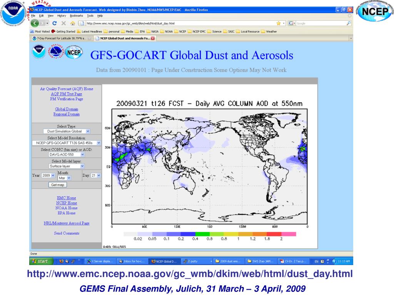Open the Month Mar dropdown

tap(64, 178)
